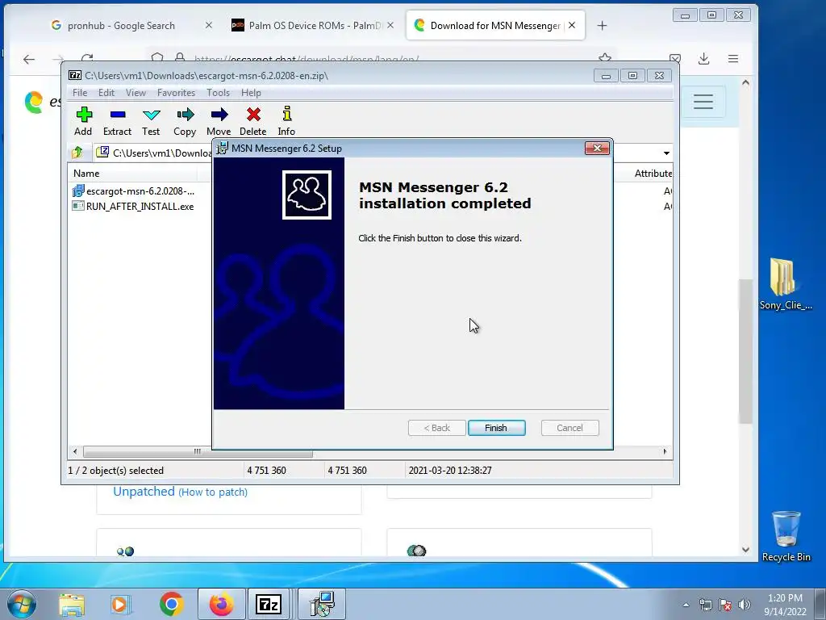Open the escargot site hamburger menu
Screen dimensions: 826x620
pyautogui.click(x=703, y=102)
